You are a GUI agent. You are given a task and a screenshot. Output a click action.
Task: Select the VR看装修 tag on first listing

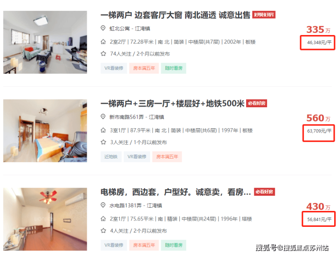(114, 68)
